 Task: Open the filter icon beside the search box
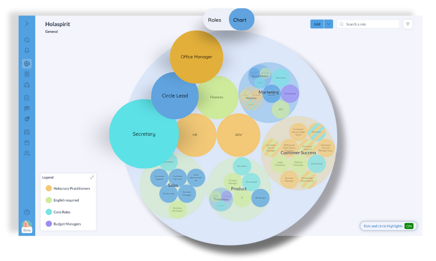408,24
